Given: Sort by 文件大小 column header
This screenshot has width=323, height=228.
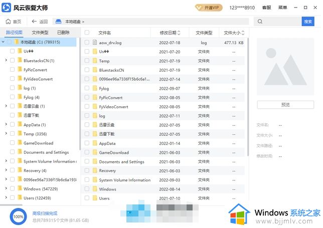Looking at the screenshot, I should point(234,33).
